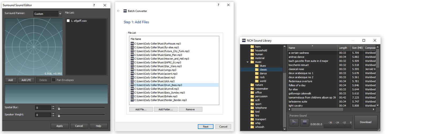Image resolution: width=428 pixels, height=134 pixels.
Task: Click the Batch Converter app icon
Action: point(125,11)
